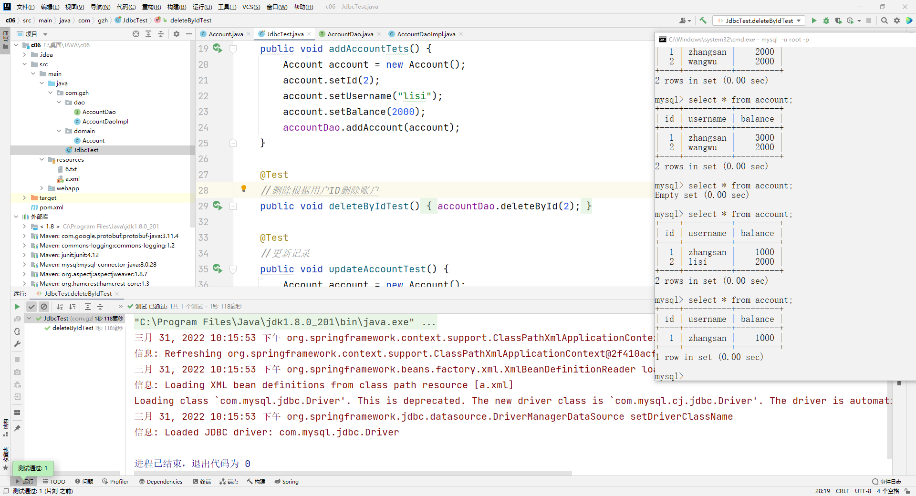Screen dimensions: 916x496
Task: Rerun tests in Run panel
Action: [17, 307]
